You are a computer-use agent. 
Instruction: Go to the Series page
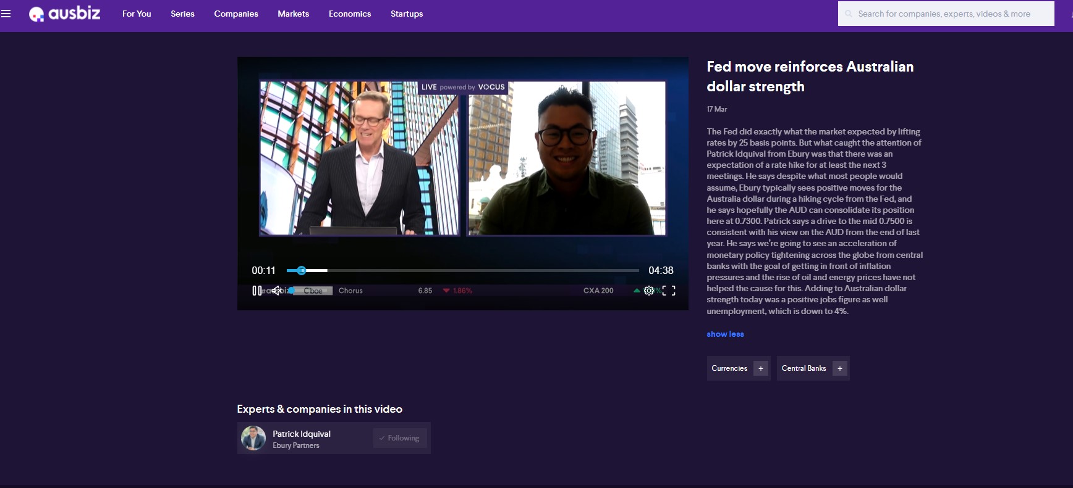pos(182,14)
